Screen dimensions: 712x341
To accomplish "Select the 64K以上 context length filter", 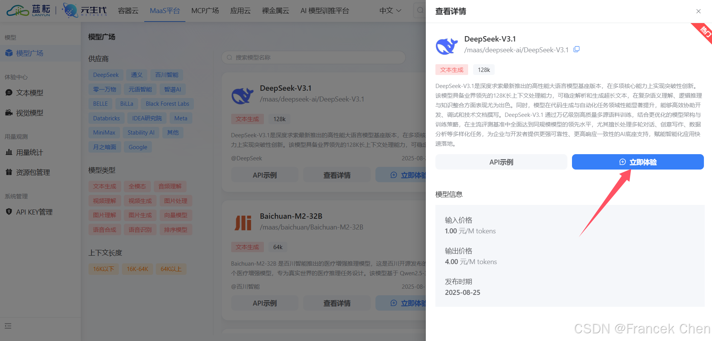I will [x=171, y=269].
